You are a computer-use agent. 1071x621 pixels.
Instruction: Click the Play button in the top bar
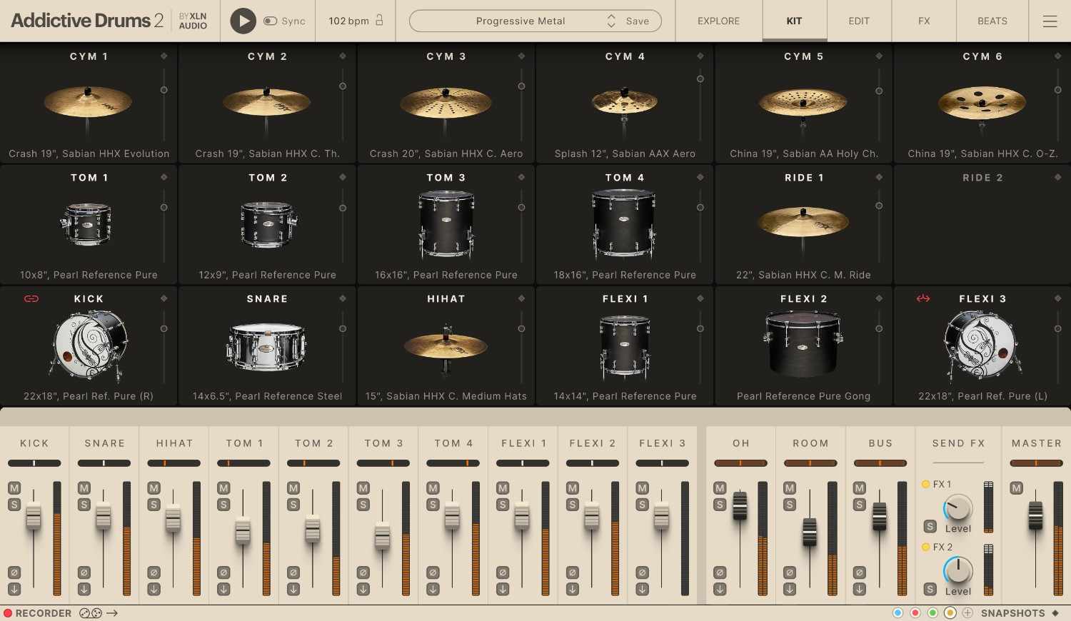click(x=243, y=21)
